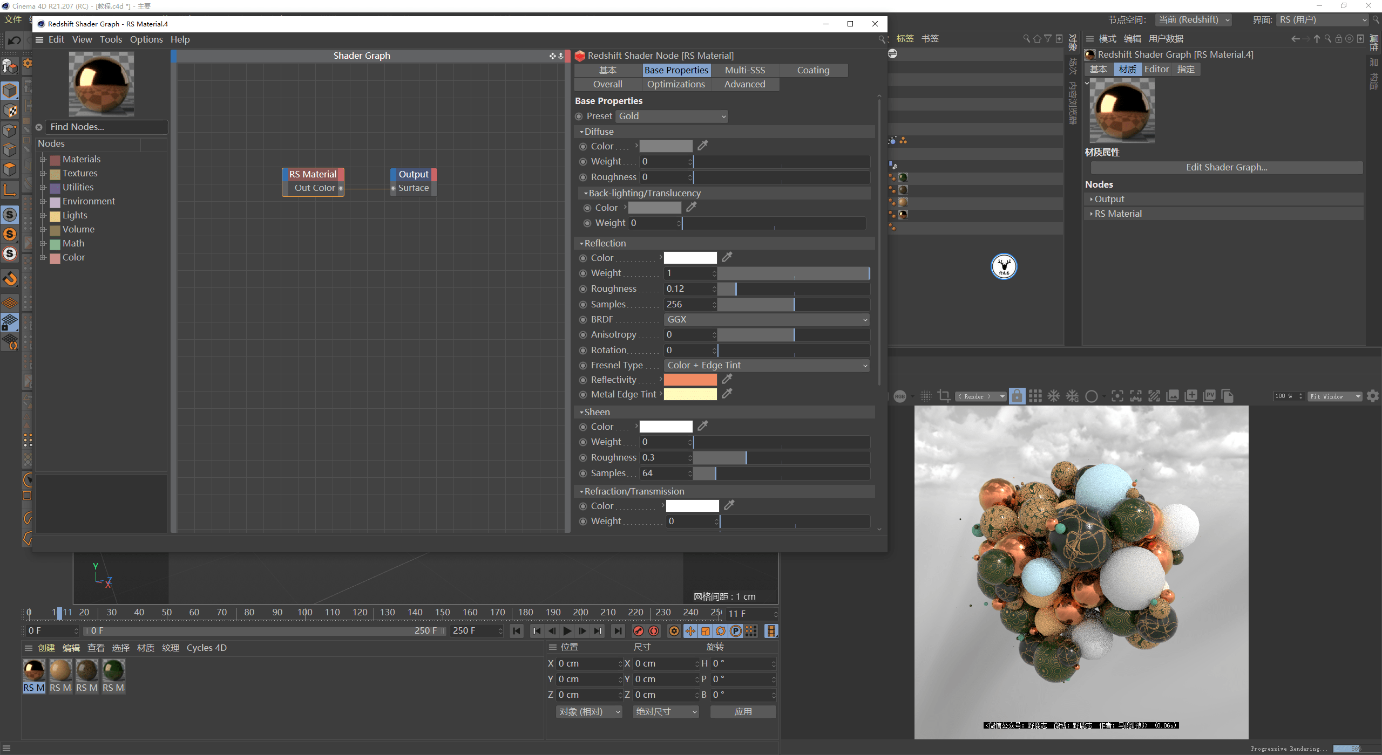Click the Metal Edge Tint color swatch
The image size is (1382, 755).
click(690, 395)
